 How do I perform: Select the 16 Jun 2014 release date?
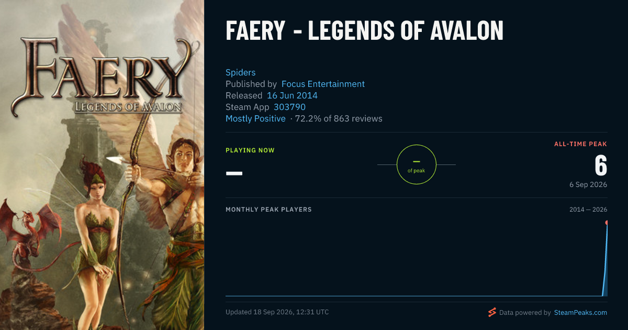tap(292, 95)
